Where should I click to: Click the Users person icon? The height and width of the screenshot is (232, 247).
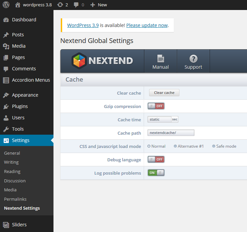6,118
